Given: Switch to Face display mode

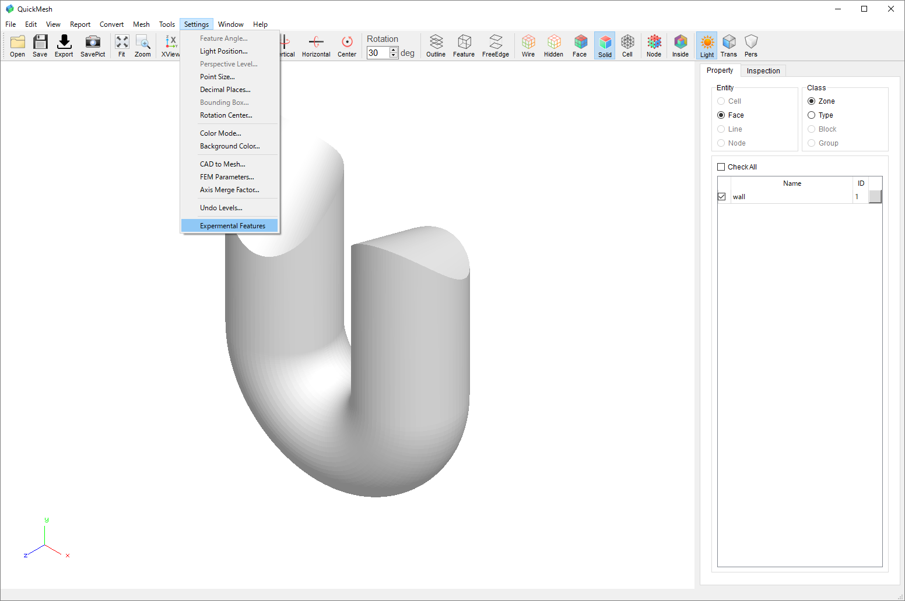Looking at the screenshot, I should click(580, 45).
